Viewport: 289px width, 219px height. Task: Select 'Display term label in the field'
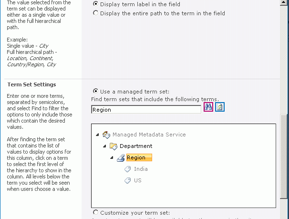[96, 4]
